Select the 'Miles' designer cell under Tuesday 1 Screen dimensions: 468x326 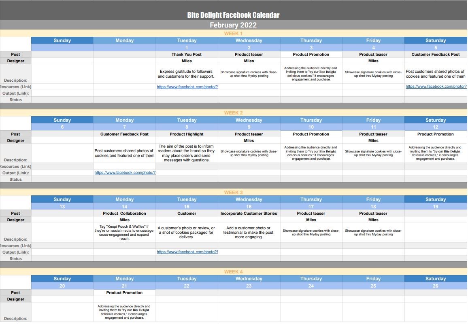click(187, 61)
